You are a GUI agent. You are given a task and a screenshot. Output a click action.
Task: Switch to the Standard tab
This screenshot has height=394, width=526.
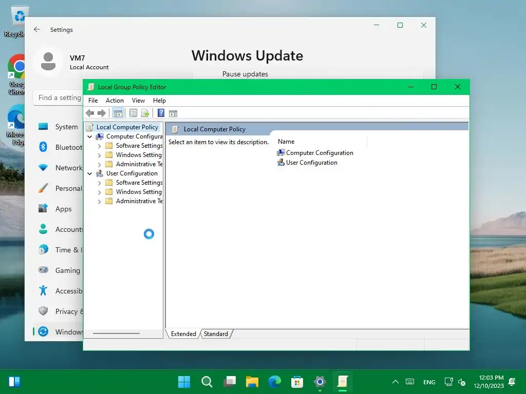216,333
